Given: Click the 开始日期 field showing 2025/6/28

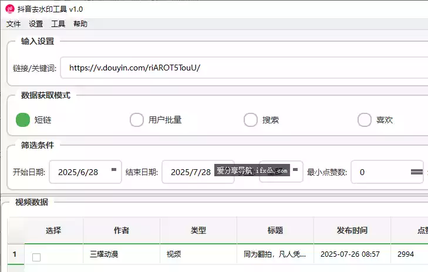Looking at the screenshot, I should (86, 172).
